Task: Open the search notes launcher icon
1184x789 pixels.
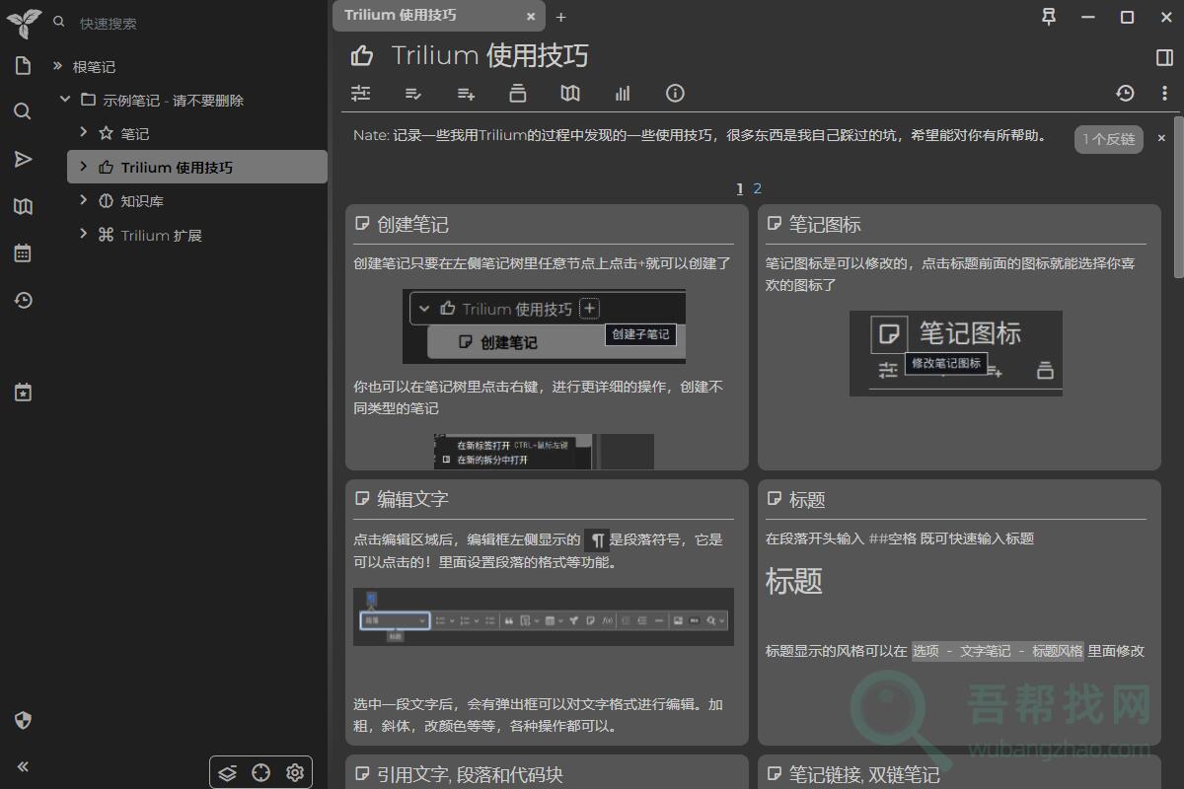Action: pyautogui.click(x=23, y=111)
